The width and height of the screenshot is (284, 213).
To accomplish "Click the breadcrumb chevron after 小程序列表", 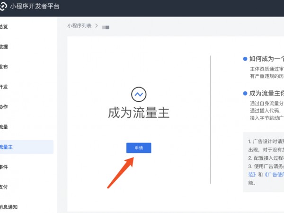I will 97,26.
